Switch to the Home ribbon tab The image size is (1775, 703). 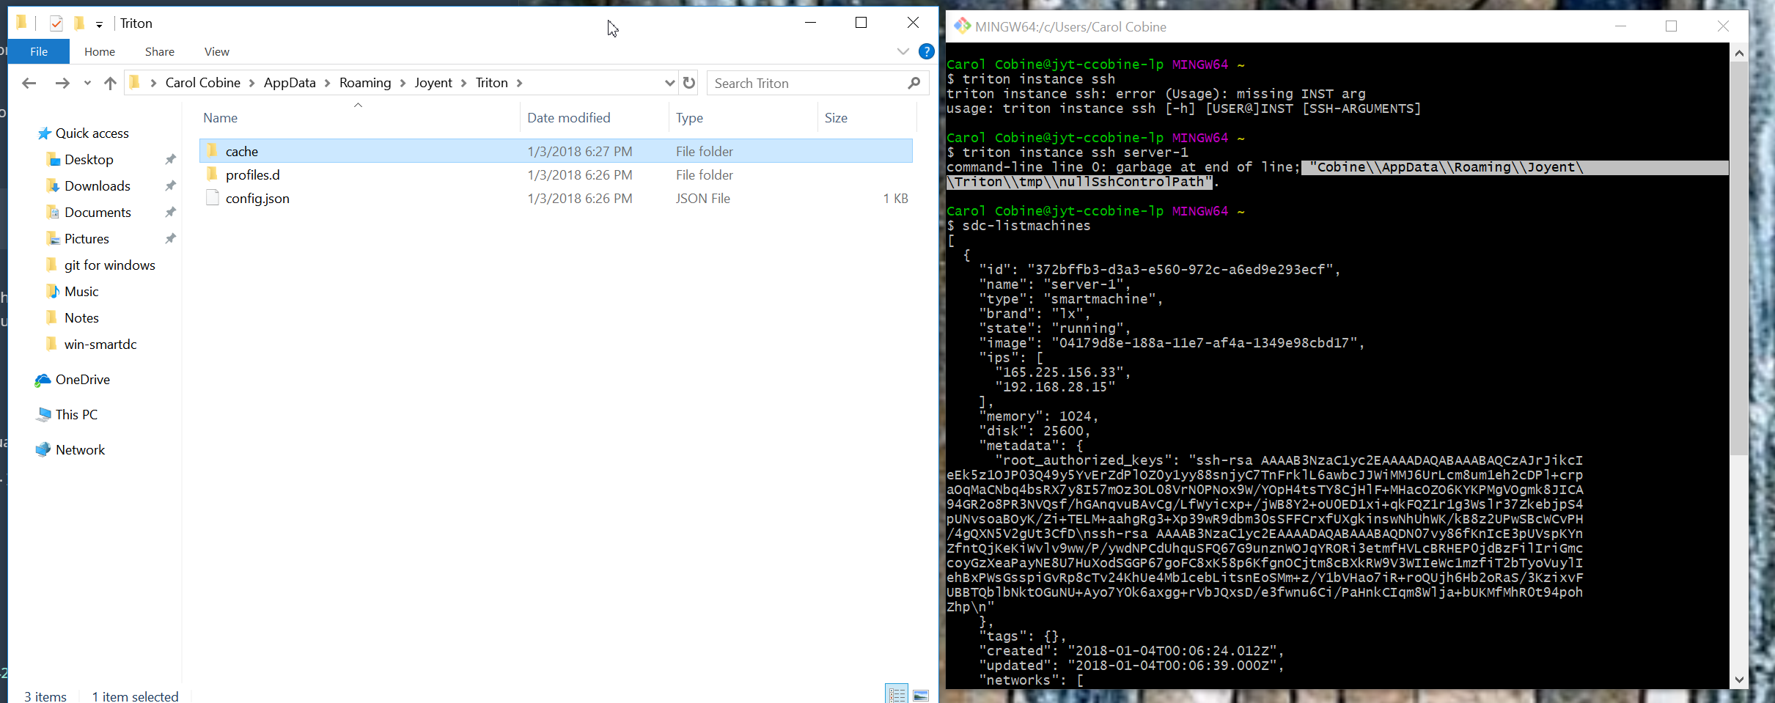point(100,51)
